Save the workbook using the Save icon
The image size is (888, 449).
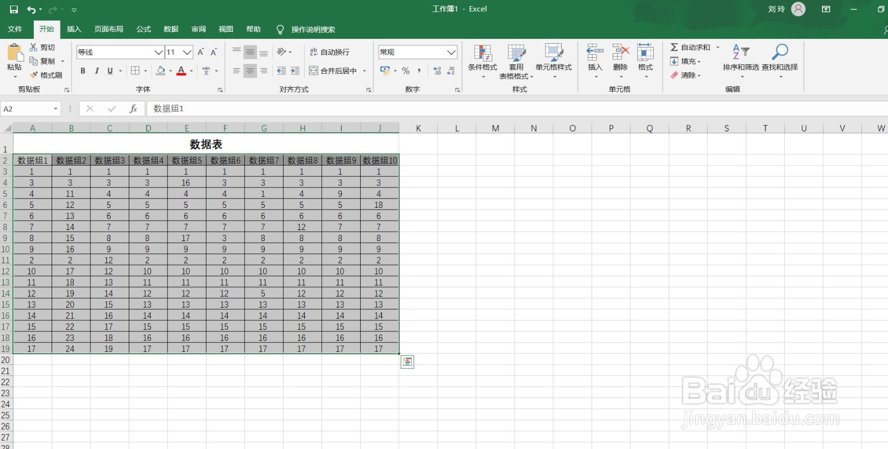coord(14,9)
